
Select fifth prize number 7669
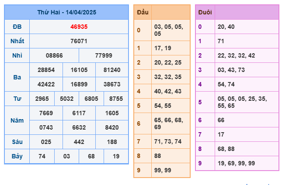[x=46, y=113]
